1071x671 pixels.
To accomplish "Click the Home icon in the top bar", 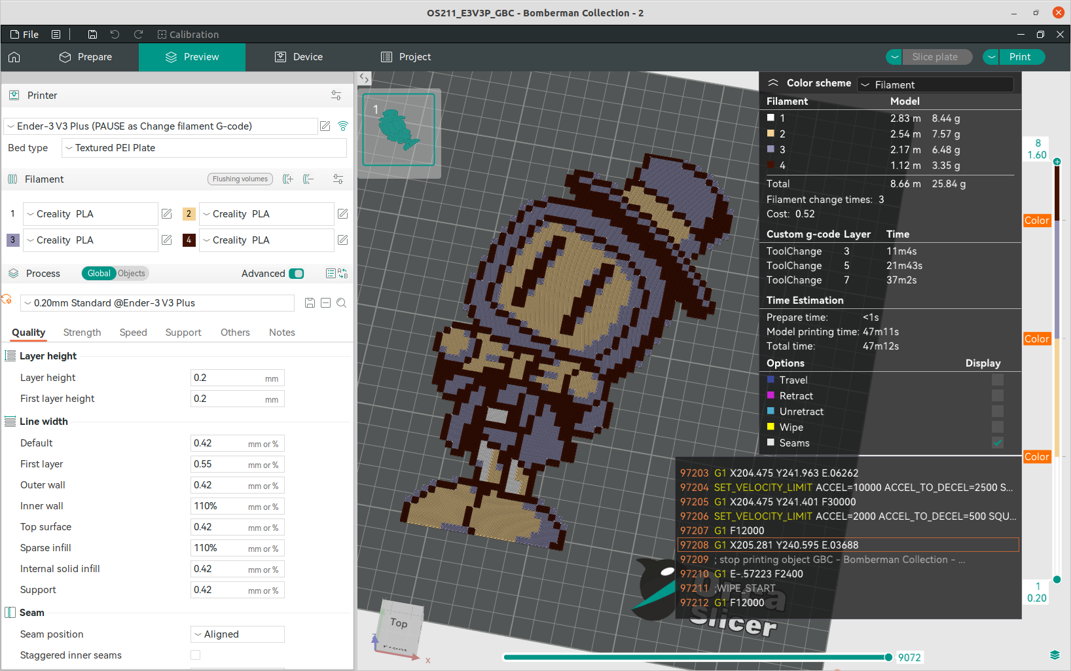I will 14,57.
